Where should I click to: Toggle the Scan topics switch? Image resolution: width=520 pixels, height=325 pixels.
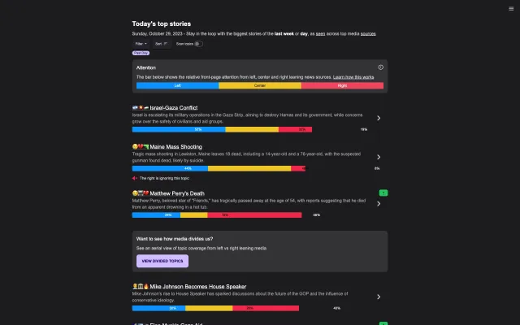click(x=197, y=43)
